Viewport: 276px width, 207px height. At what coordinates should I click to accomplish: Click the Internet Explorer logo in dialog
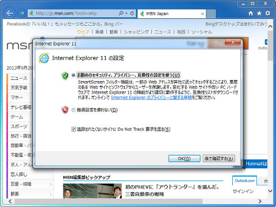(x=44, y=58)
